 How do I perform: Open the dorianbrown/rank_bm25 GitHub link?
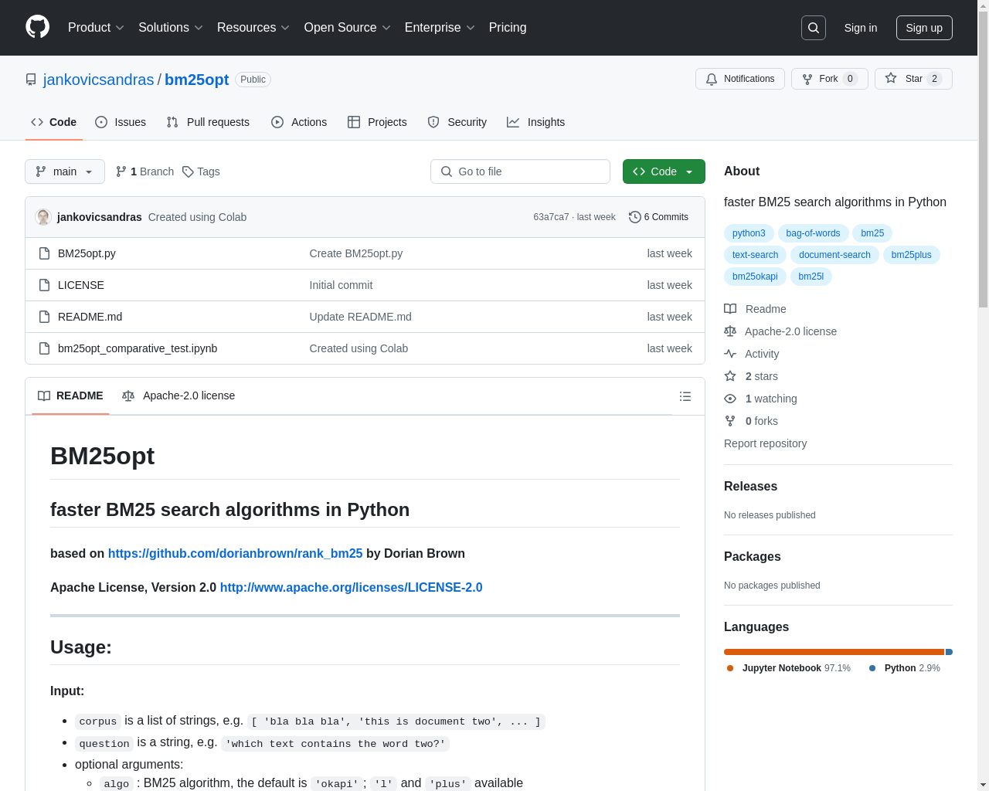click(x=235, y=553)
